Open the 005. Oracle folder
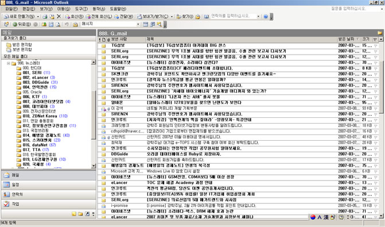The width and height of the screenshot is (385, 227). pyautogui.click(x=32, y=92)
